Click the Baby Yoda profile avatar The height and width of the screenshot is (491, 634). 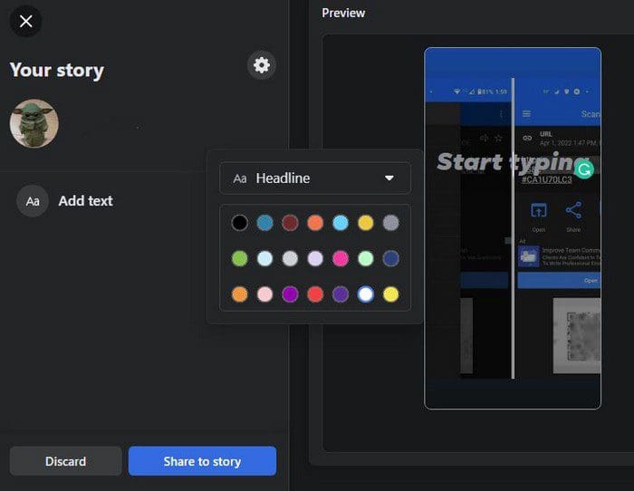(x=34, y=123)
